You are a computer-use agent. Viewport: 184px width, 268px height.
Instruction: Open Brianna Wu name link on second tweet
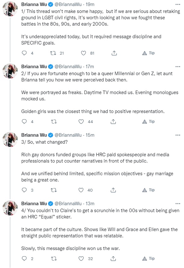(34, 67)
